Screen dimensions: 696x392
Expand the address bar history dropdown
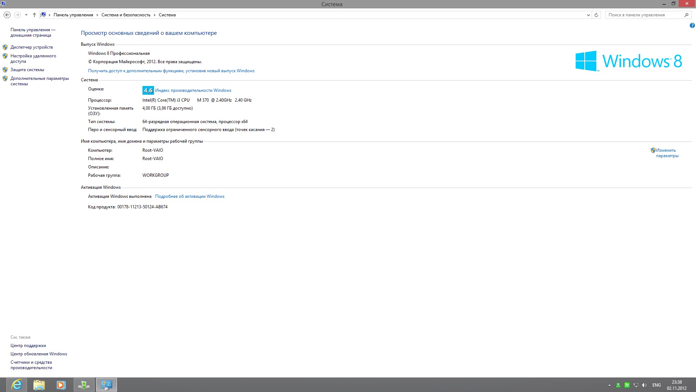pos(588,15)
